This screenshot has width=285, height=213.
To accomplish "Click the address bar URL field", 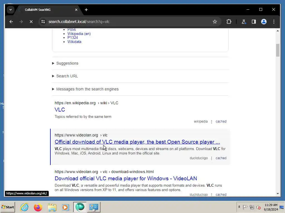I will click(x=127, y=22).
